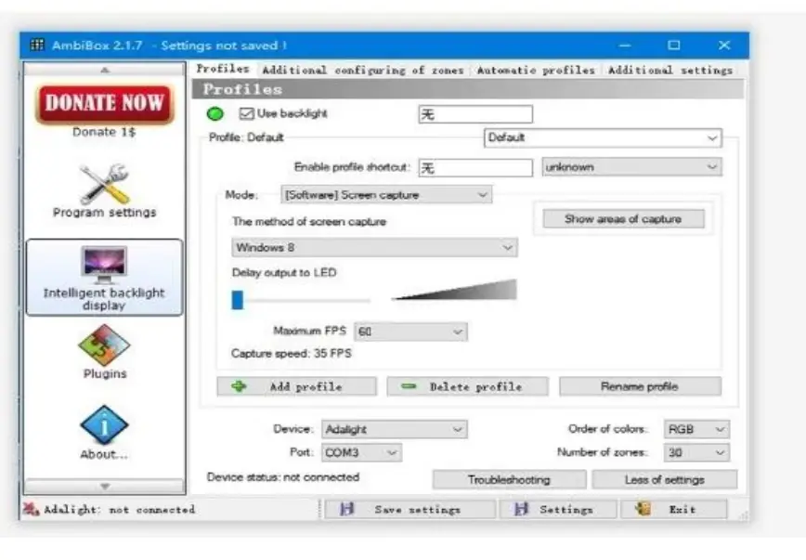806x560 pixels.
Task: Open the Additional settings tab
Action: 670,70
